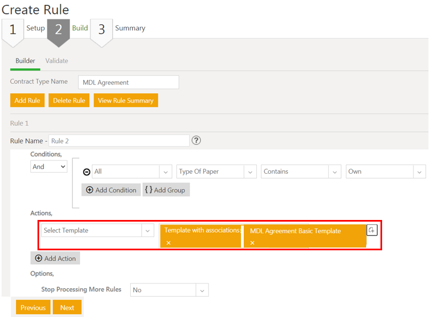The width and height of the screenshot is (429, 317).
Task: Expand the Own value dropdown
Action: pos(385,171)
